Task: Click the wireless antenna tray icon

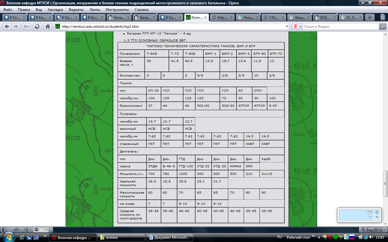Action: click(x=341, y=237)
